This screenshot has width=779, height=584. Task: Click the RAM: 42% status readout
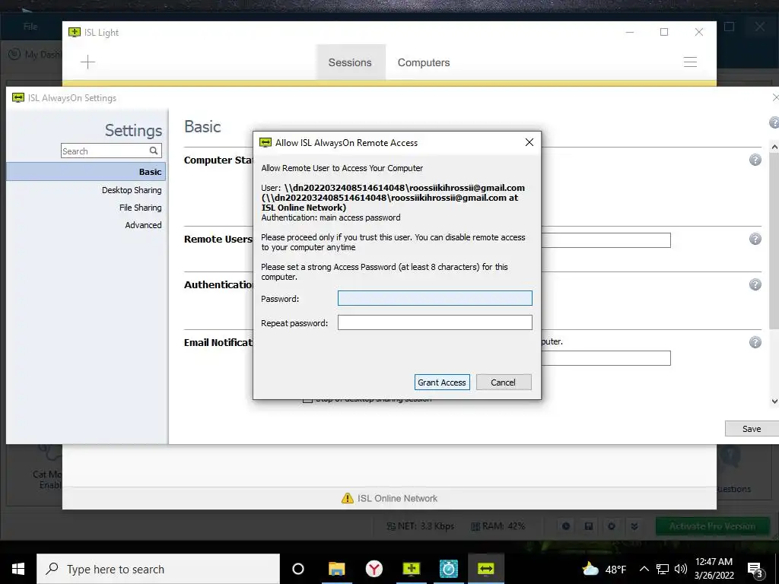tap(498, 526)
